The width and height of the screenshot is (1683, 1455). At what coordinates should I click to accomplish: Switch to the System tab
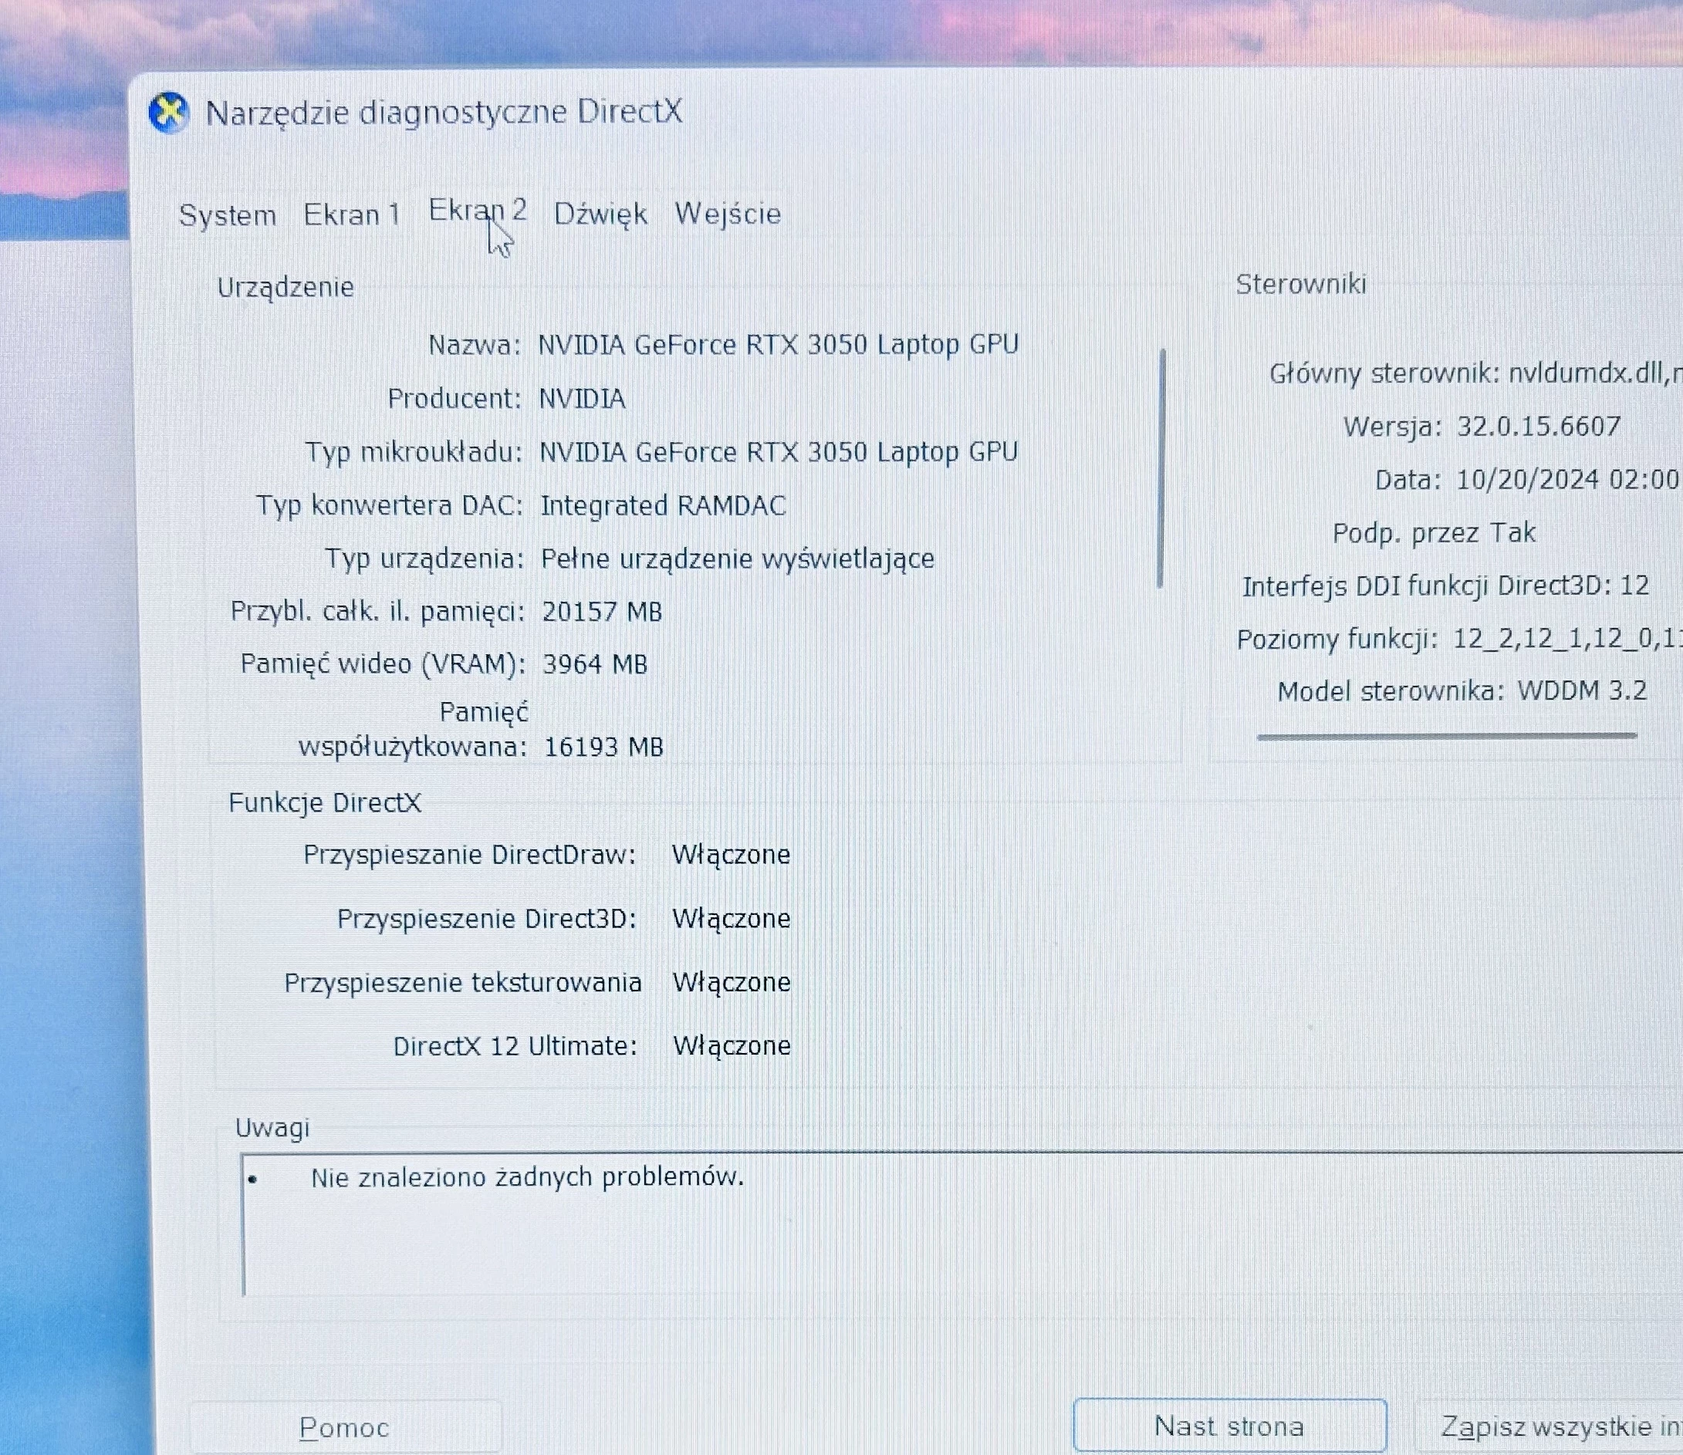point(228,215)
